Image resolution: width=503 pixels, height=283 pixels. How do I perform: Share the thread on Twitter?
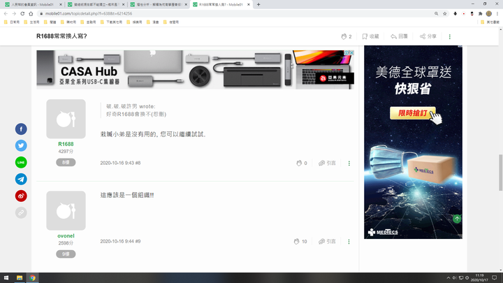tap(21, 145)
